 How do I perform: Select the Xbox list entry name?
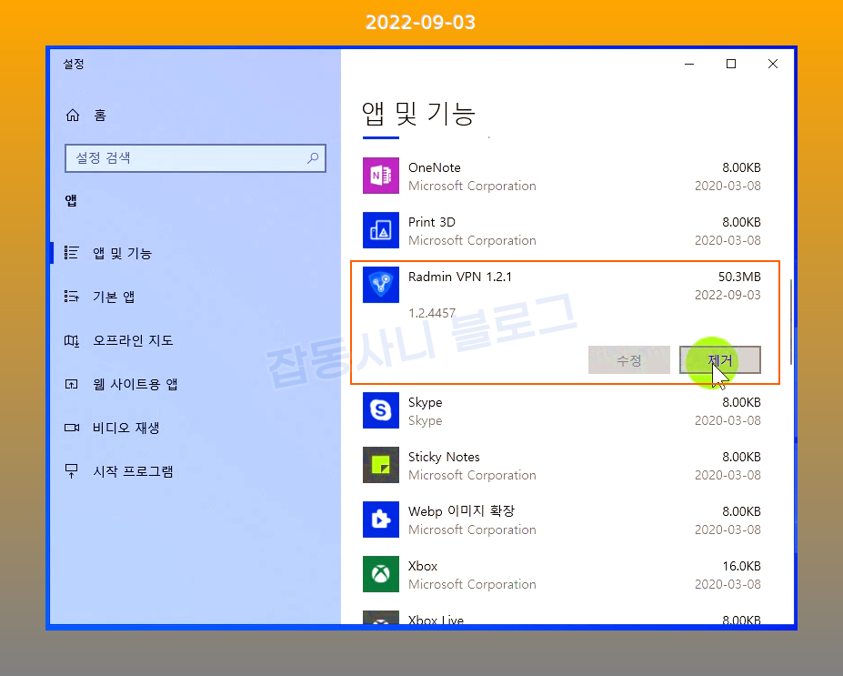(x=423, y=566)
